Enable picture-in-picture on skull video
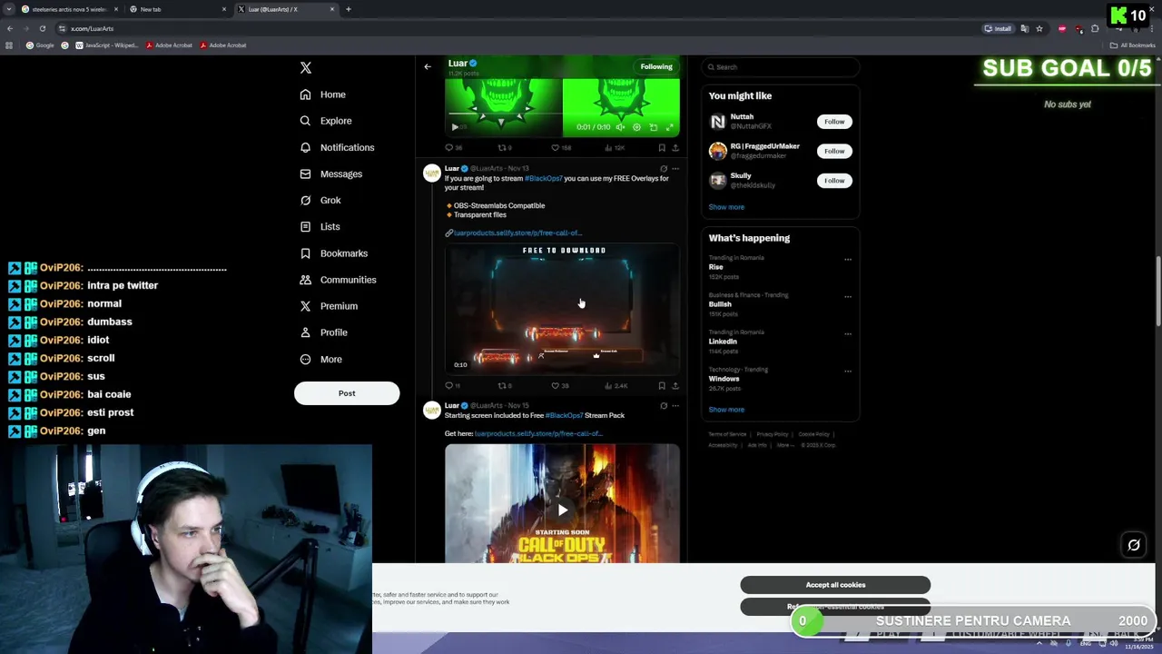 point(654,127)
